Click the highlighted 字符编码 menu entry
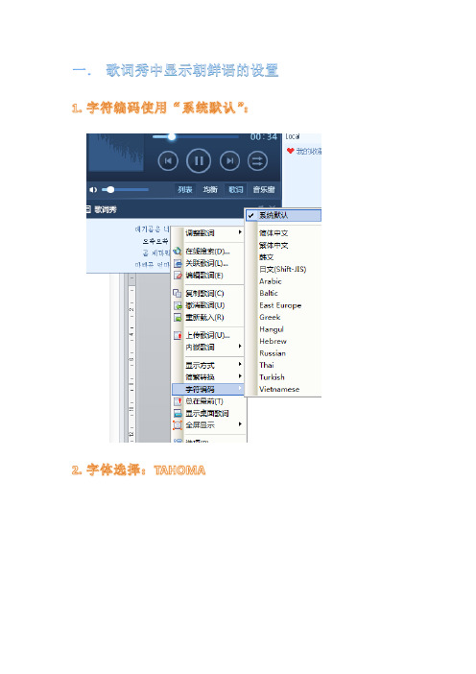 coord(208,389)
